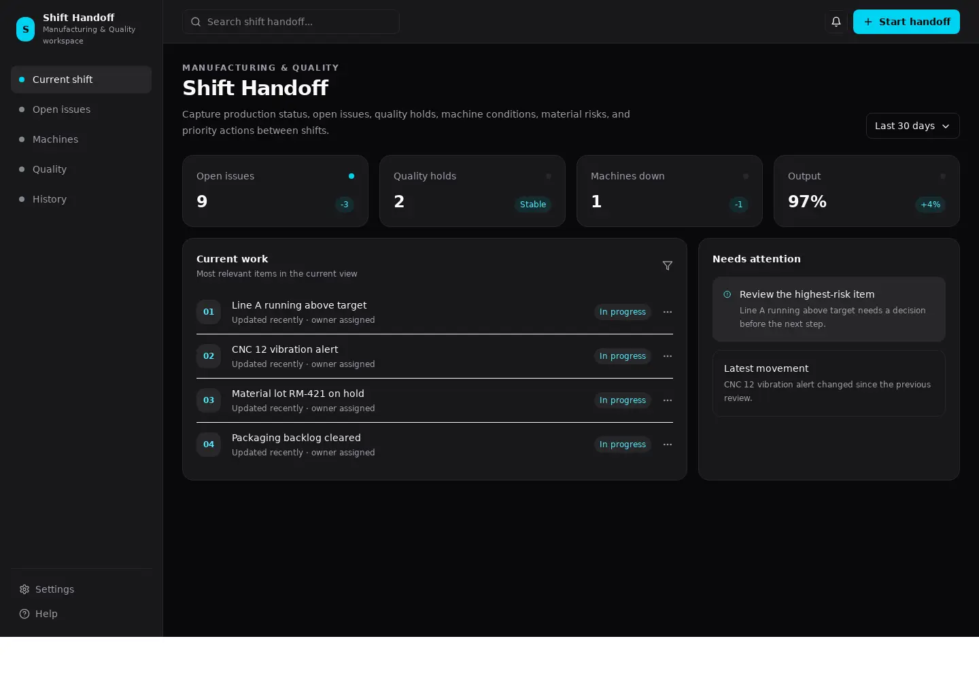Open the History section
Screen dimensions: 979x696
[x=81, y=199]
